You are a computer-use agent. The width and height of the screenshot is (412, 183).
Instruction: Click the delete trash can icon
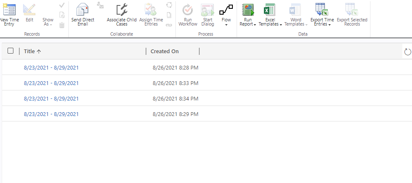coord(62,26)
